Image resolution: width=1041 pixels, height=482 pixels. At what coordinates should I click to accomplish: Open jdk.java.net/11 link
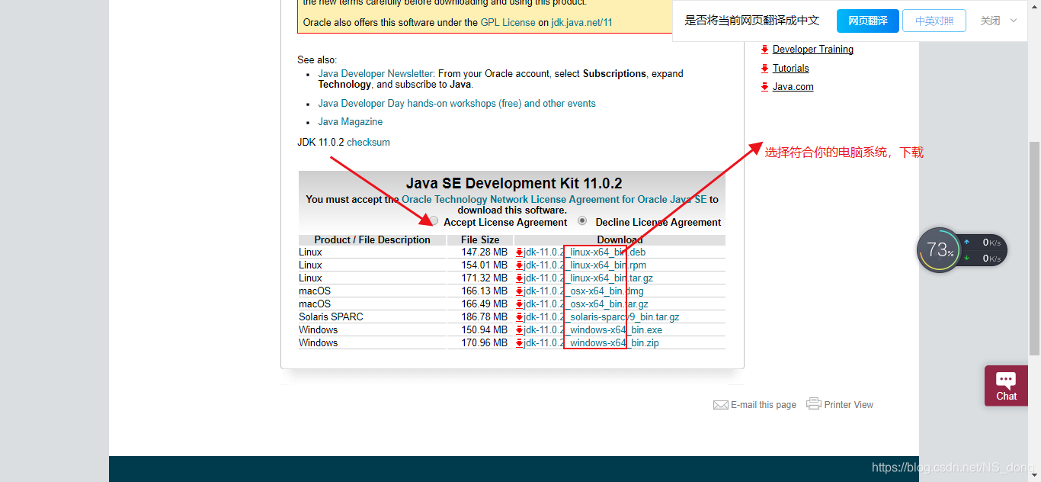click(x=582, y=23)
